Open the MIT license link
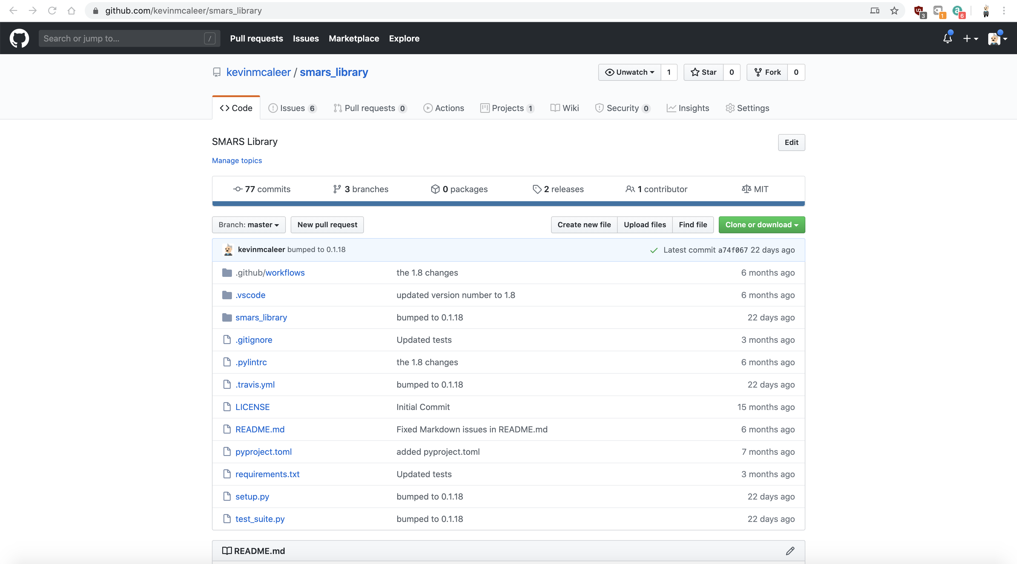The width and height of the screenshot is (1017, 564). click(x=755, y=189)
